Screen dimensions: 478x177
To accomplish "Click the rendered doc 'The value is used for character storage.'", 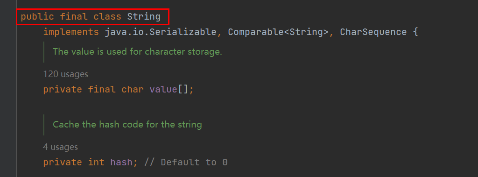I will 138,51.
